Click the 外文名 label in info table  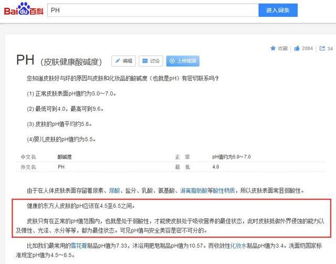28,167
